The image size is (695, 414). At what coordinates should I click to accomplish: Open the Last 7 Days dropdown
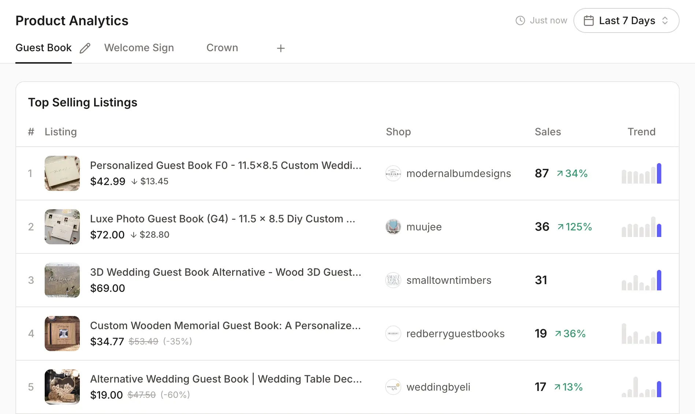626,20
